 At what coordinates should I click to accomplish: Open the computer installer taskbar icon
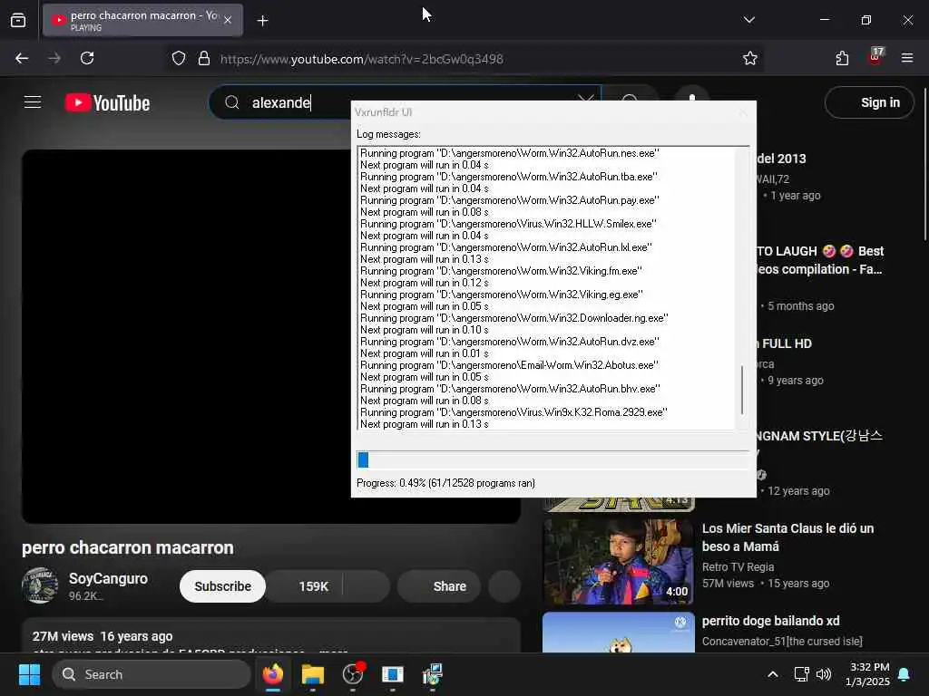tap(433, 674)
